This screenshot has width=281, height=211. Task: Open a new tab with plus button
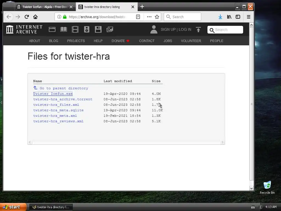click(142, 7)
